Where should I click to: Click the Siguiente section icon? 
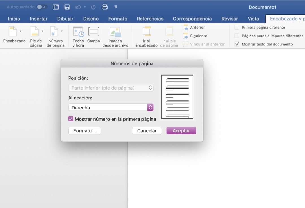tap(185, 36)
